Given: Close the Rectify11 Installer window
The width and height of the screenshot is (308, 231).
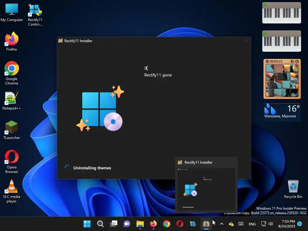Looking at the screenshot, I should click(x=246, y=41).
